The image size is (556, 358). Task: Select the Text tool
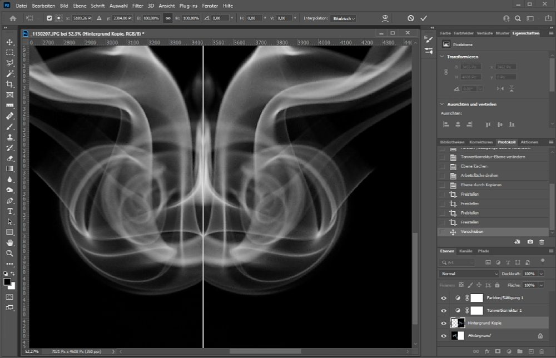[9, 211]
